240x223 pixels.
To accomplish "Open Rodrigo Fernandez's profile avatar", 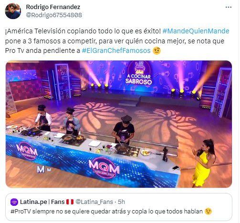I will [x=13, y=11].
